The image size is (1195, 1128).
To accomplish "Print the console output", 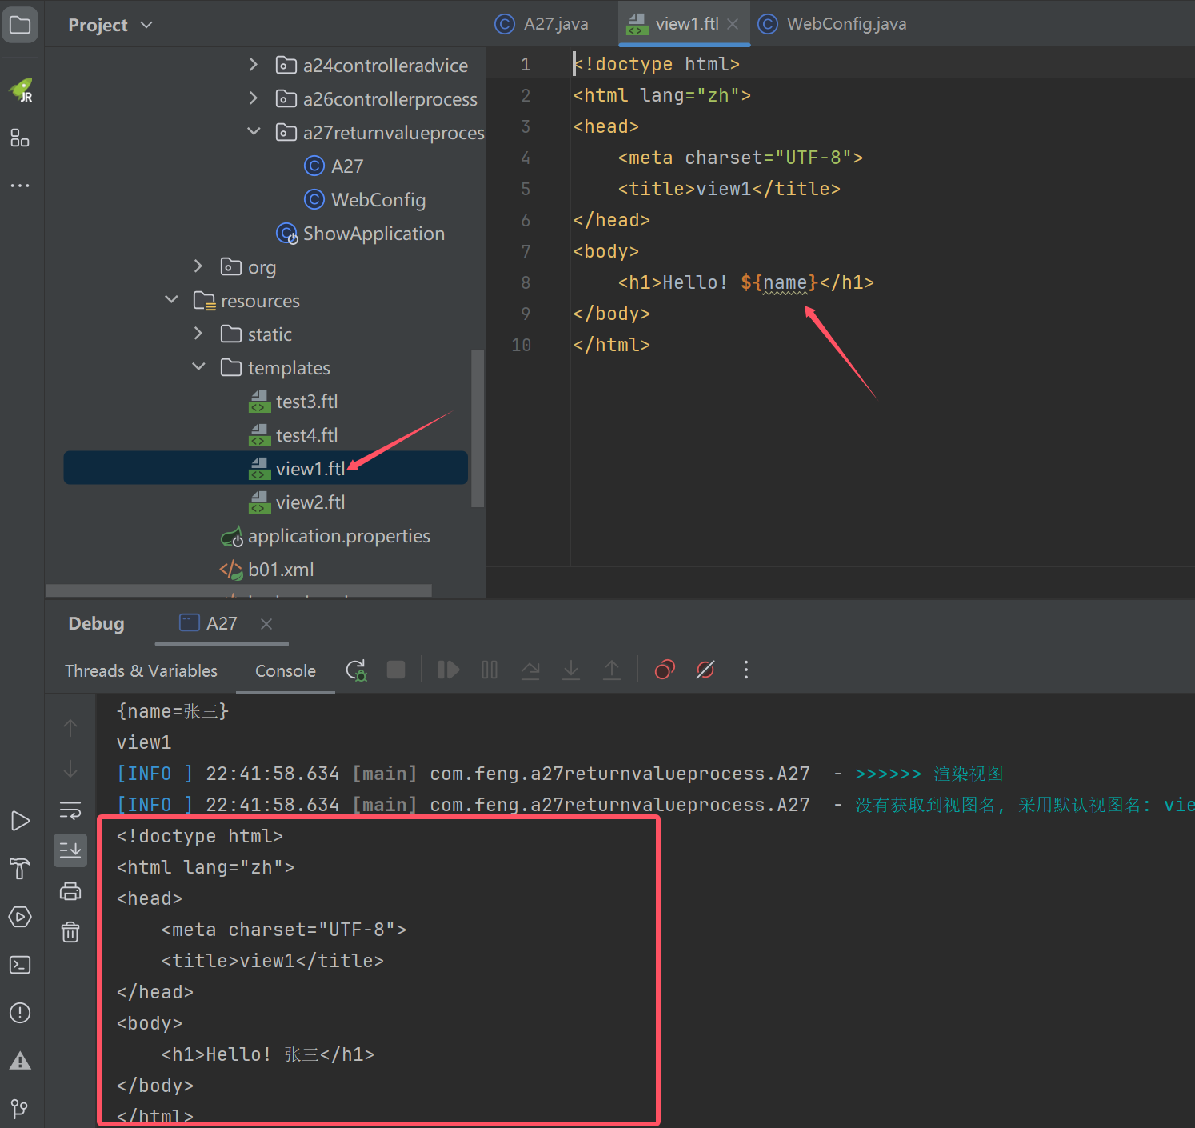I will [70, 891].
